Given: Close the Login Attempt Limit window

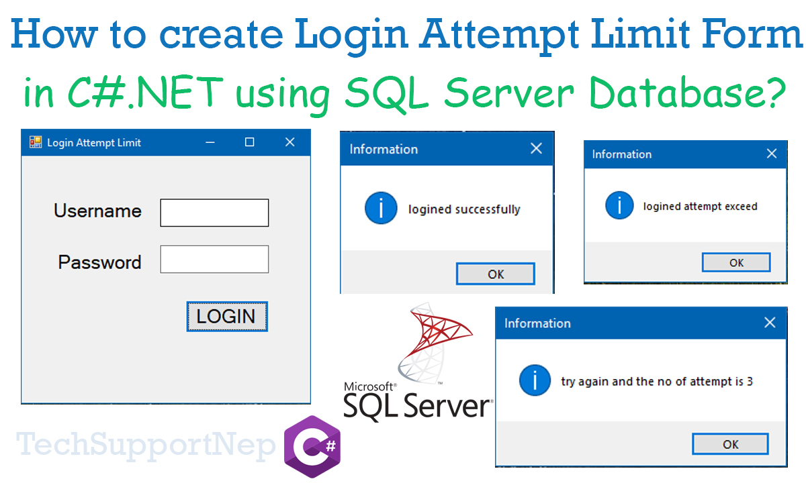Looking at the screenshot, I should pyautogui.click(x=289, y=142).
